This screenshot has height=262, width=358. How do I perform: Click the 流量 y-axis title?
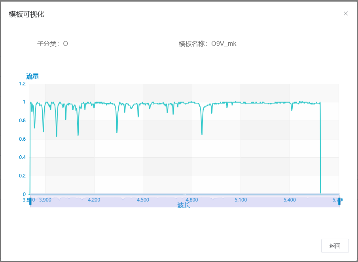(32, 76)
